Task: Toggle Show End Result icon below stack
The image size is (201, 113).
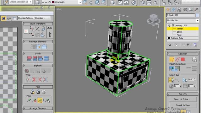Action: pyautogui.click(x=177, y=45)
